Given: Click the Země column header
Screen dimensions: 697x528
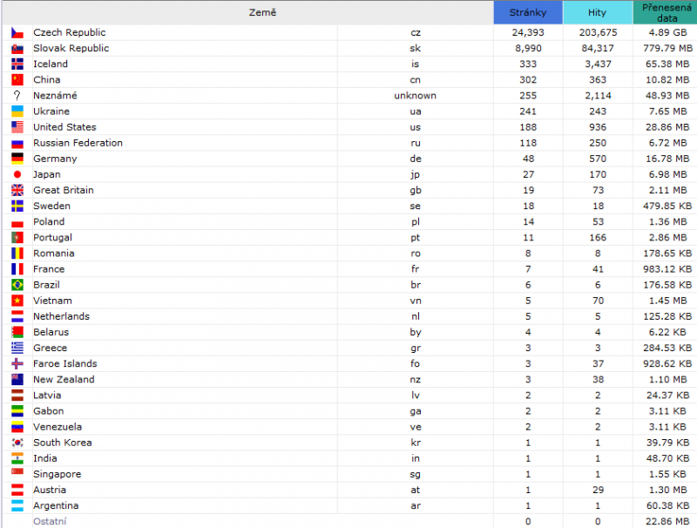Looking at the screenshot, I should (247, 12).
